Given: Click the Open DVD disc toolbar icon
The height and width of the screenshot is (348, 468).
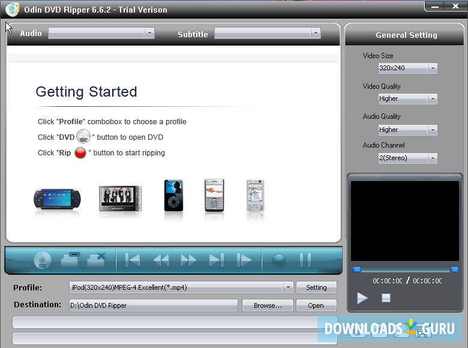Looking at the screenshot, I should pyautogui.click(x=43, y=260).
